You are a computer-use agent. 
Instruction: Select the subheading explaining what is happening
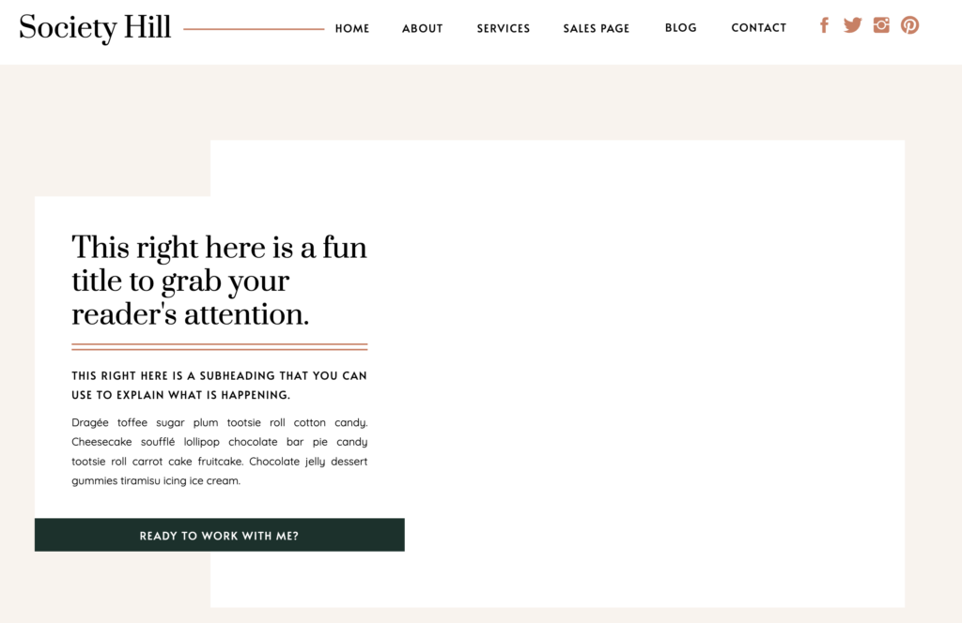219,385
